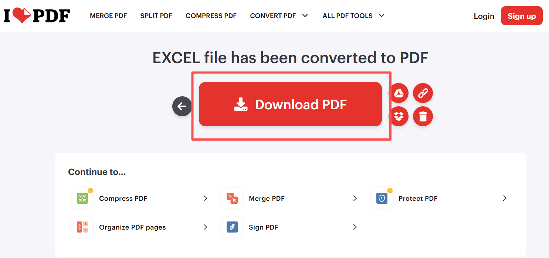Click the Compress PDF green icon
The width and height of the screenshot is (549, 258).
tap(82, 198)
